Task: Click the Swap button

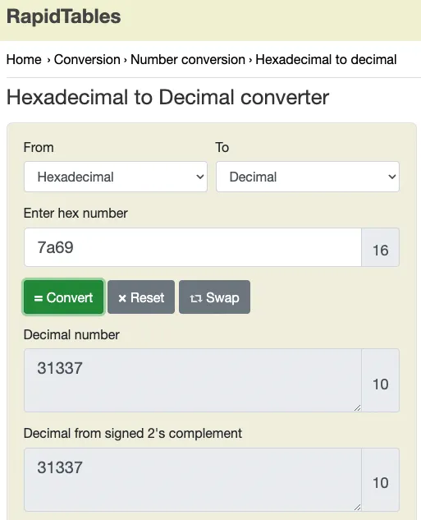Action: tap(215, 297)
